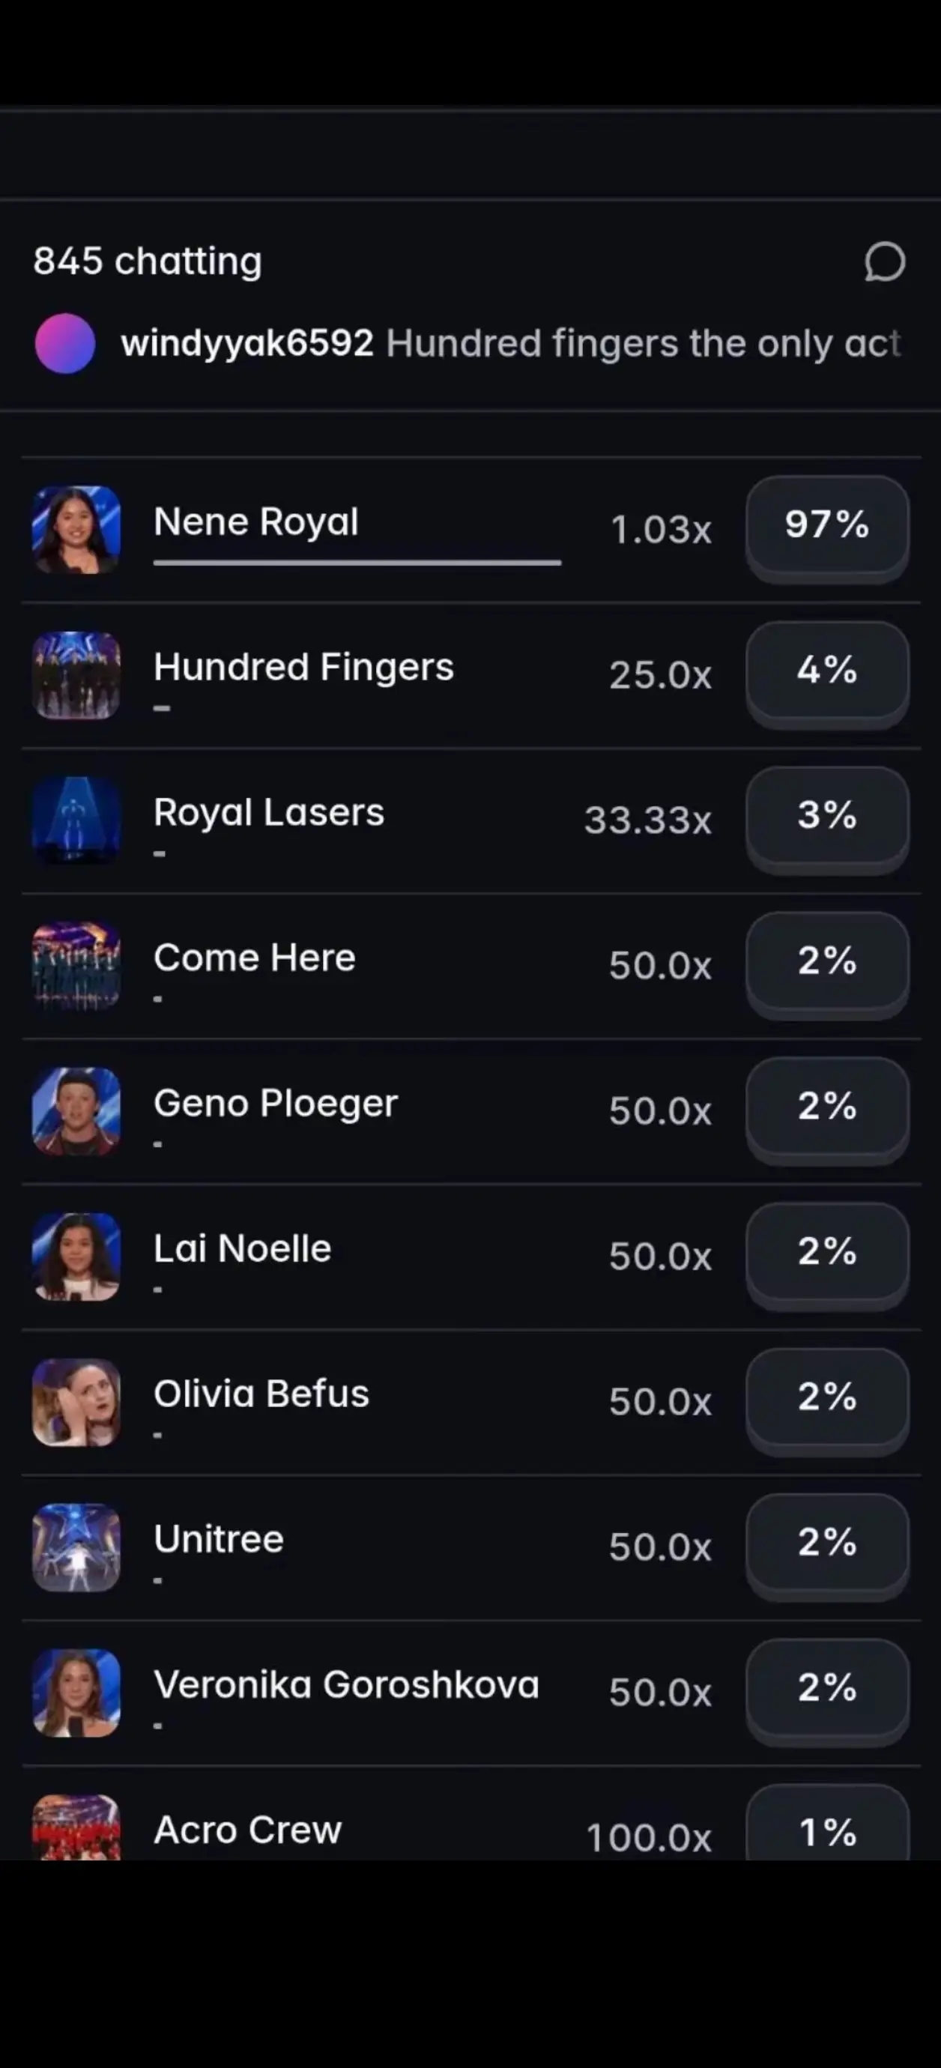The image size is (941, 2068).
Task: Tap the 50.0x multiplier for Lai Noelle
Action: coord(660,1257)
